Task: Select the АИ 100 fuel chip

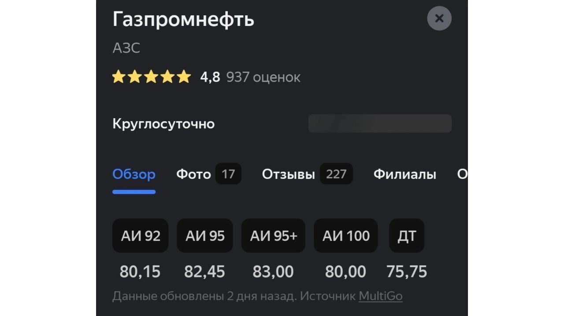Action: 345,236
